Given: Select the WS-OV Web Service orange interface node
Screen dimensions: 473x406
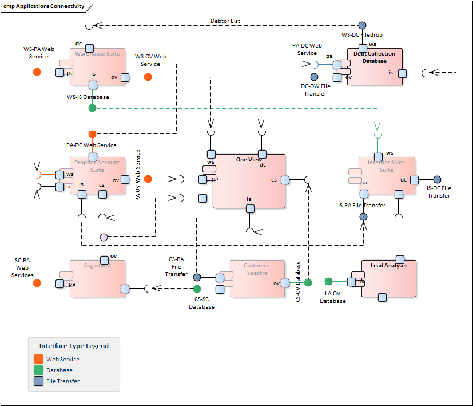Looking at the screenshot, I should coord(148,77).
